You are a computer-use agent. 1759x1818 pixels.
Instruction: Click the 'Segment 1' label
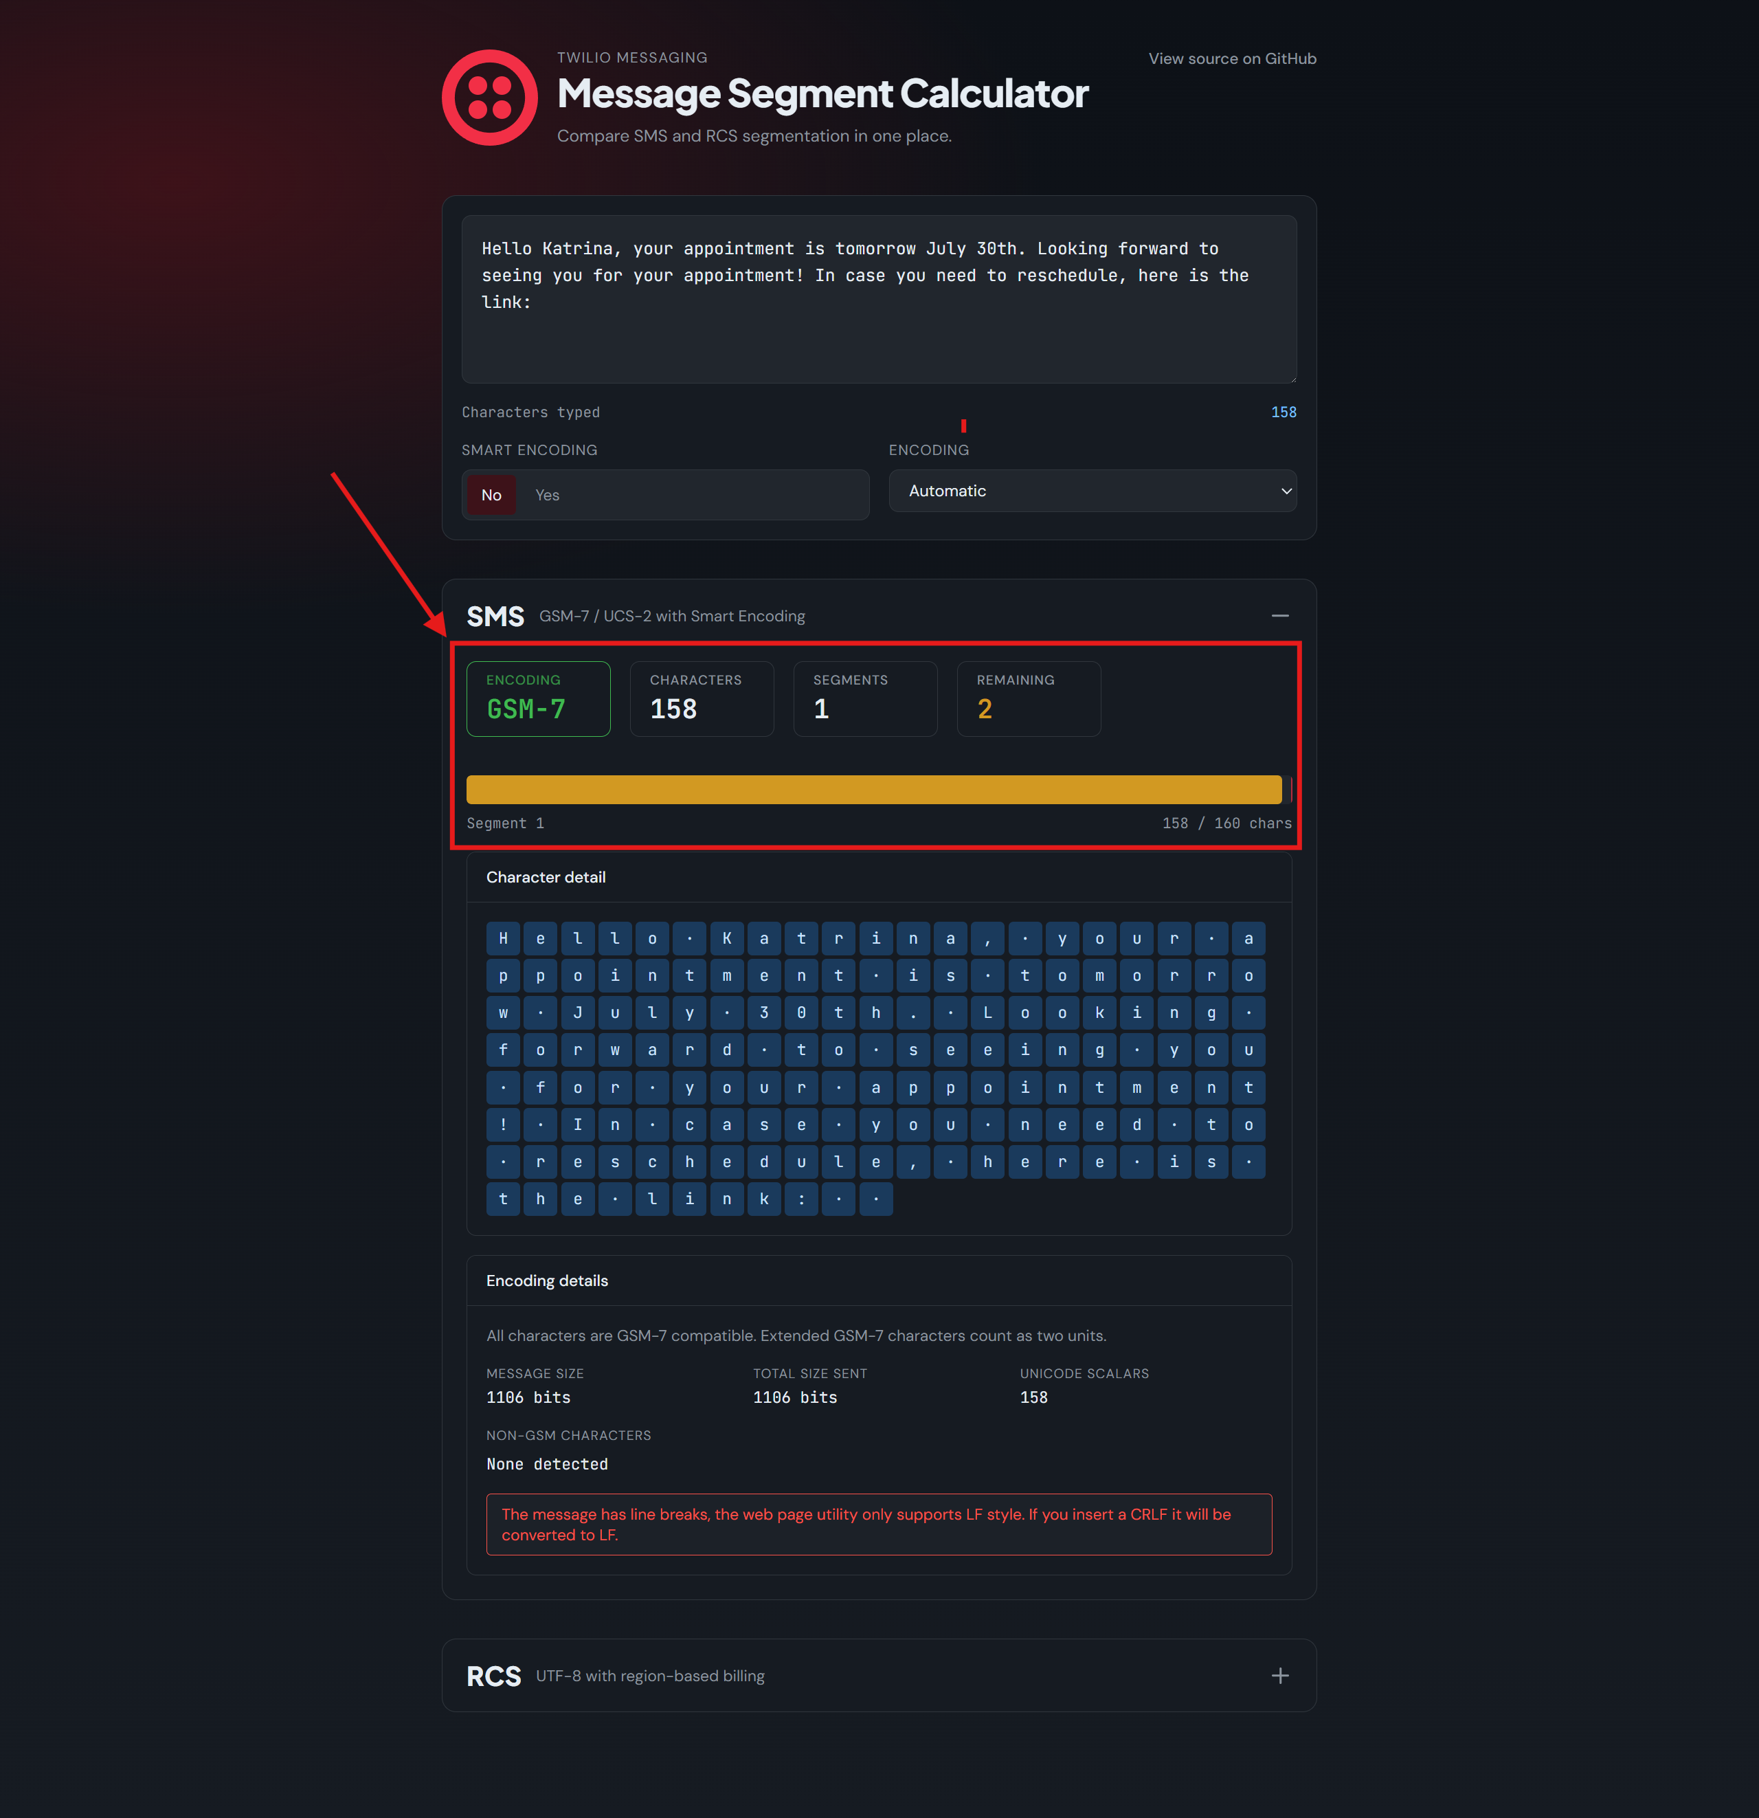(505, 823)
